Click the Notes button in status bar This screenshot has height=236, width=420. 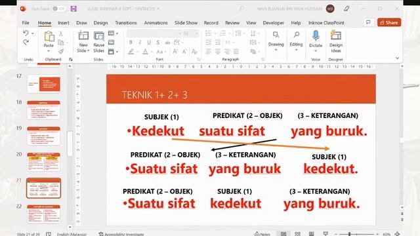tap(262, 234)
